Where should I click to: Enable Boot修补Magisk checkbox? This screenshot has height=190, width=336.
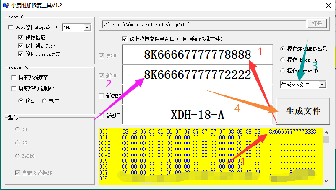(x=10, y=27)
